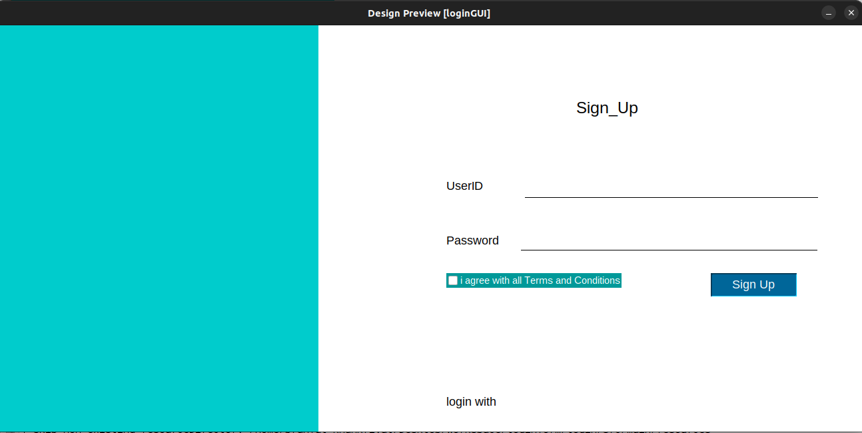Screen dimensions: 862x433
Task: Click the teal bar behind the agreement checkbox
Action: pyautogui.click(x=616, y=280)
